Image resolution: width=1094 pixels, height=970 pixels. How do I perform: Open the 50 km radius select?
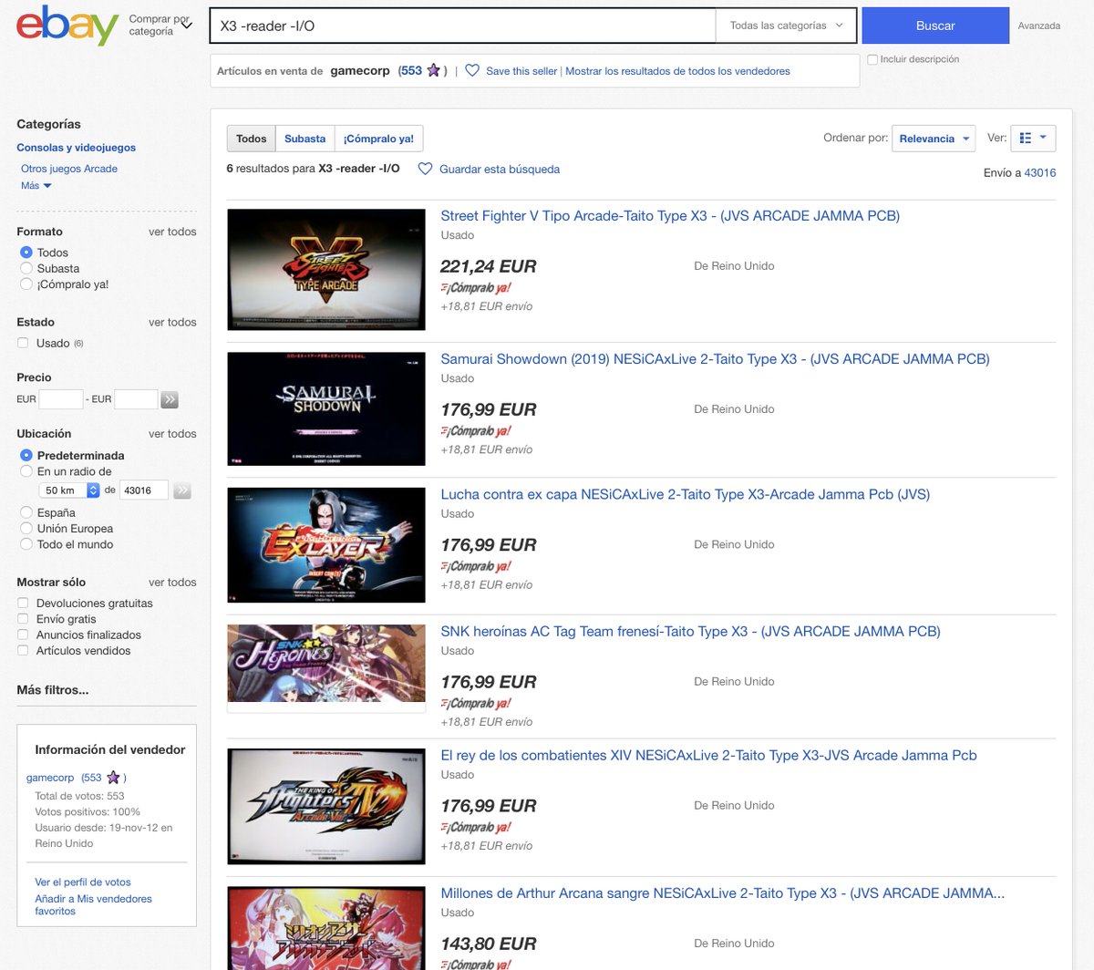(69, 490)
